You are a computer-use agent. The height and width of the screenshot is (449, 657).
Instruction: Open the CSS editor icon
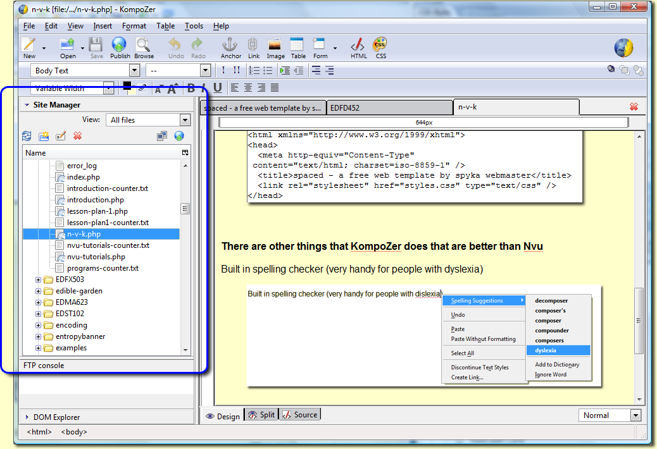[x=380, y=47]
